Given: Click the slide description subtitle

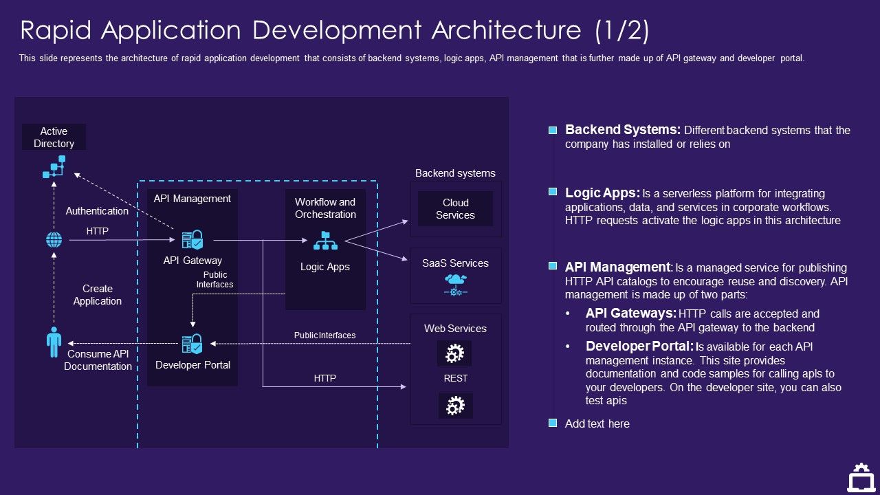Looking at the screenshot, I should click(412, 58).
